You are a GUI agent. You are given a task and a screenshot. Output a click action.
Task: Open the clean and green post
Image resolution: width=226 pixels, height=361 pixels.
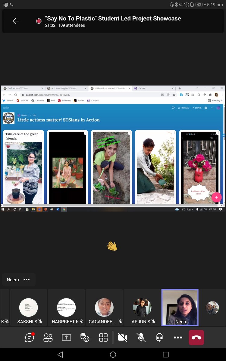[111, 167]
